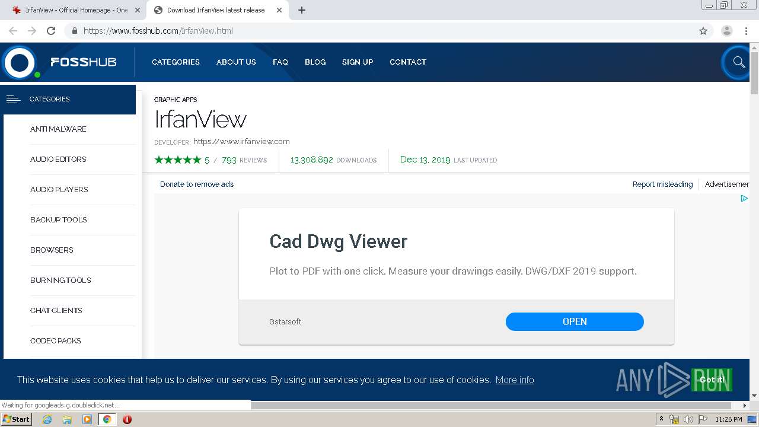Select AUDIO PLAYERS category
This screenshot has width=759, height=427.
coord(59,189)
